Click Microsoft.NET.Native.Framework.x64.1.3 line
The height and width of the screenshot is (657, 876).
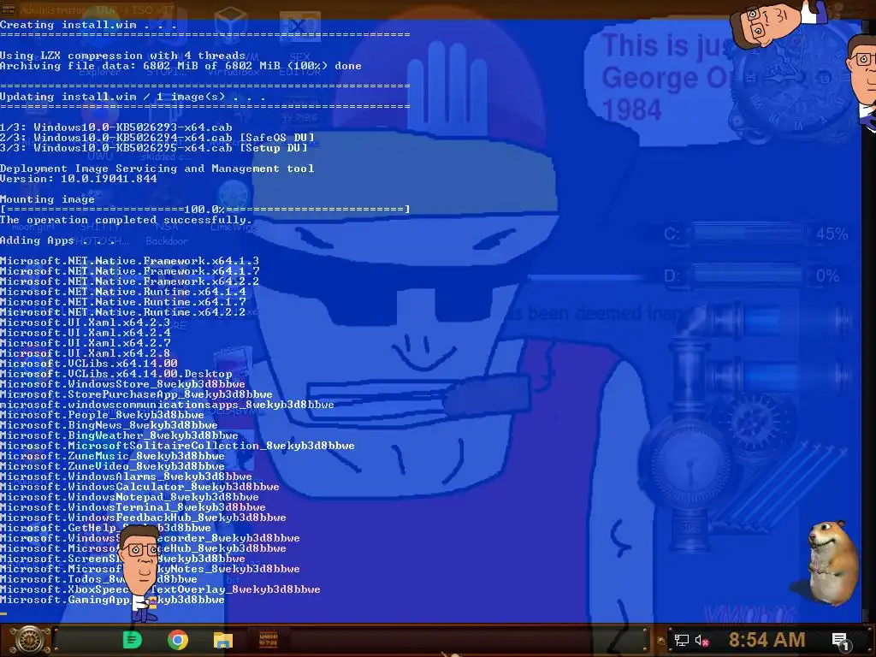tap(130, 261)
